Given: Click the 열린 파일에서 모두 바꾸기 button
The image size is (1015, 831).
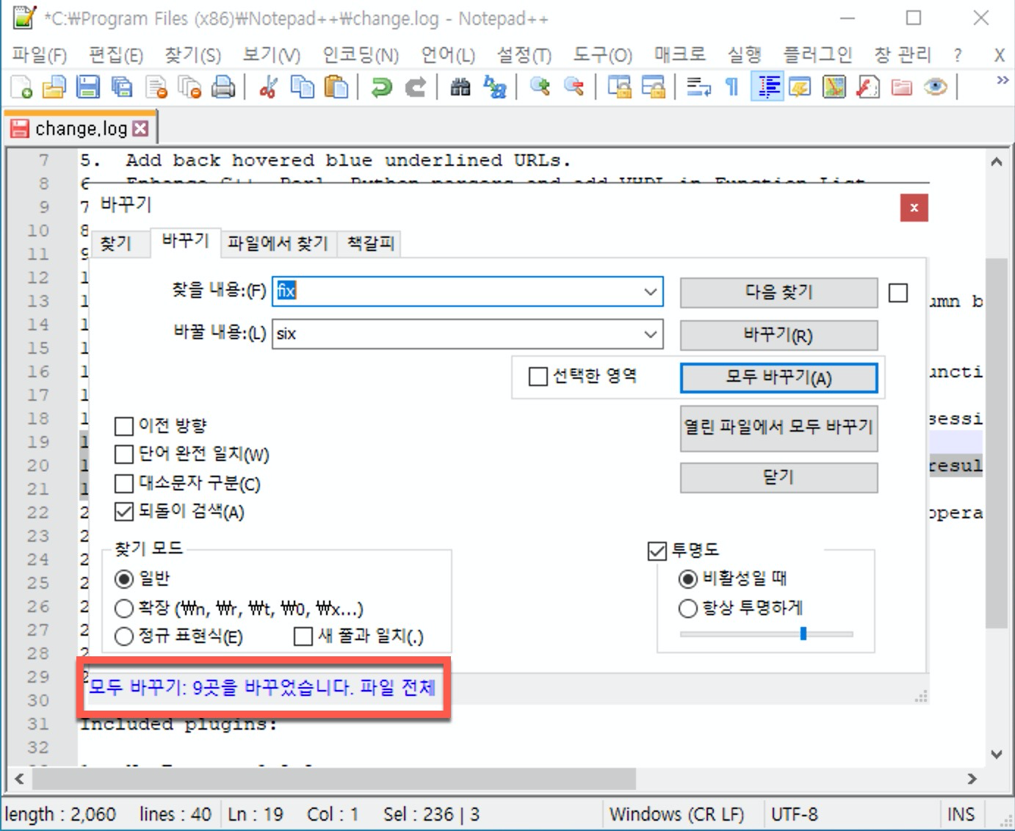Looking at the screenshot, I should coord(779,427).
